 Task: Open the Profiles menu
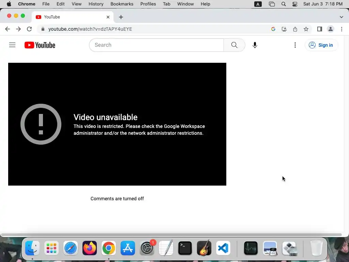148,4
